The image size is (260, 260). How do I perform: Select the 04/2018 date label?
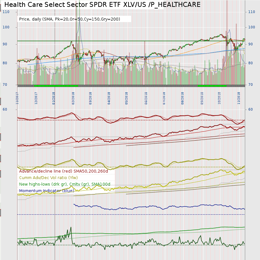click(109, 98)
